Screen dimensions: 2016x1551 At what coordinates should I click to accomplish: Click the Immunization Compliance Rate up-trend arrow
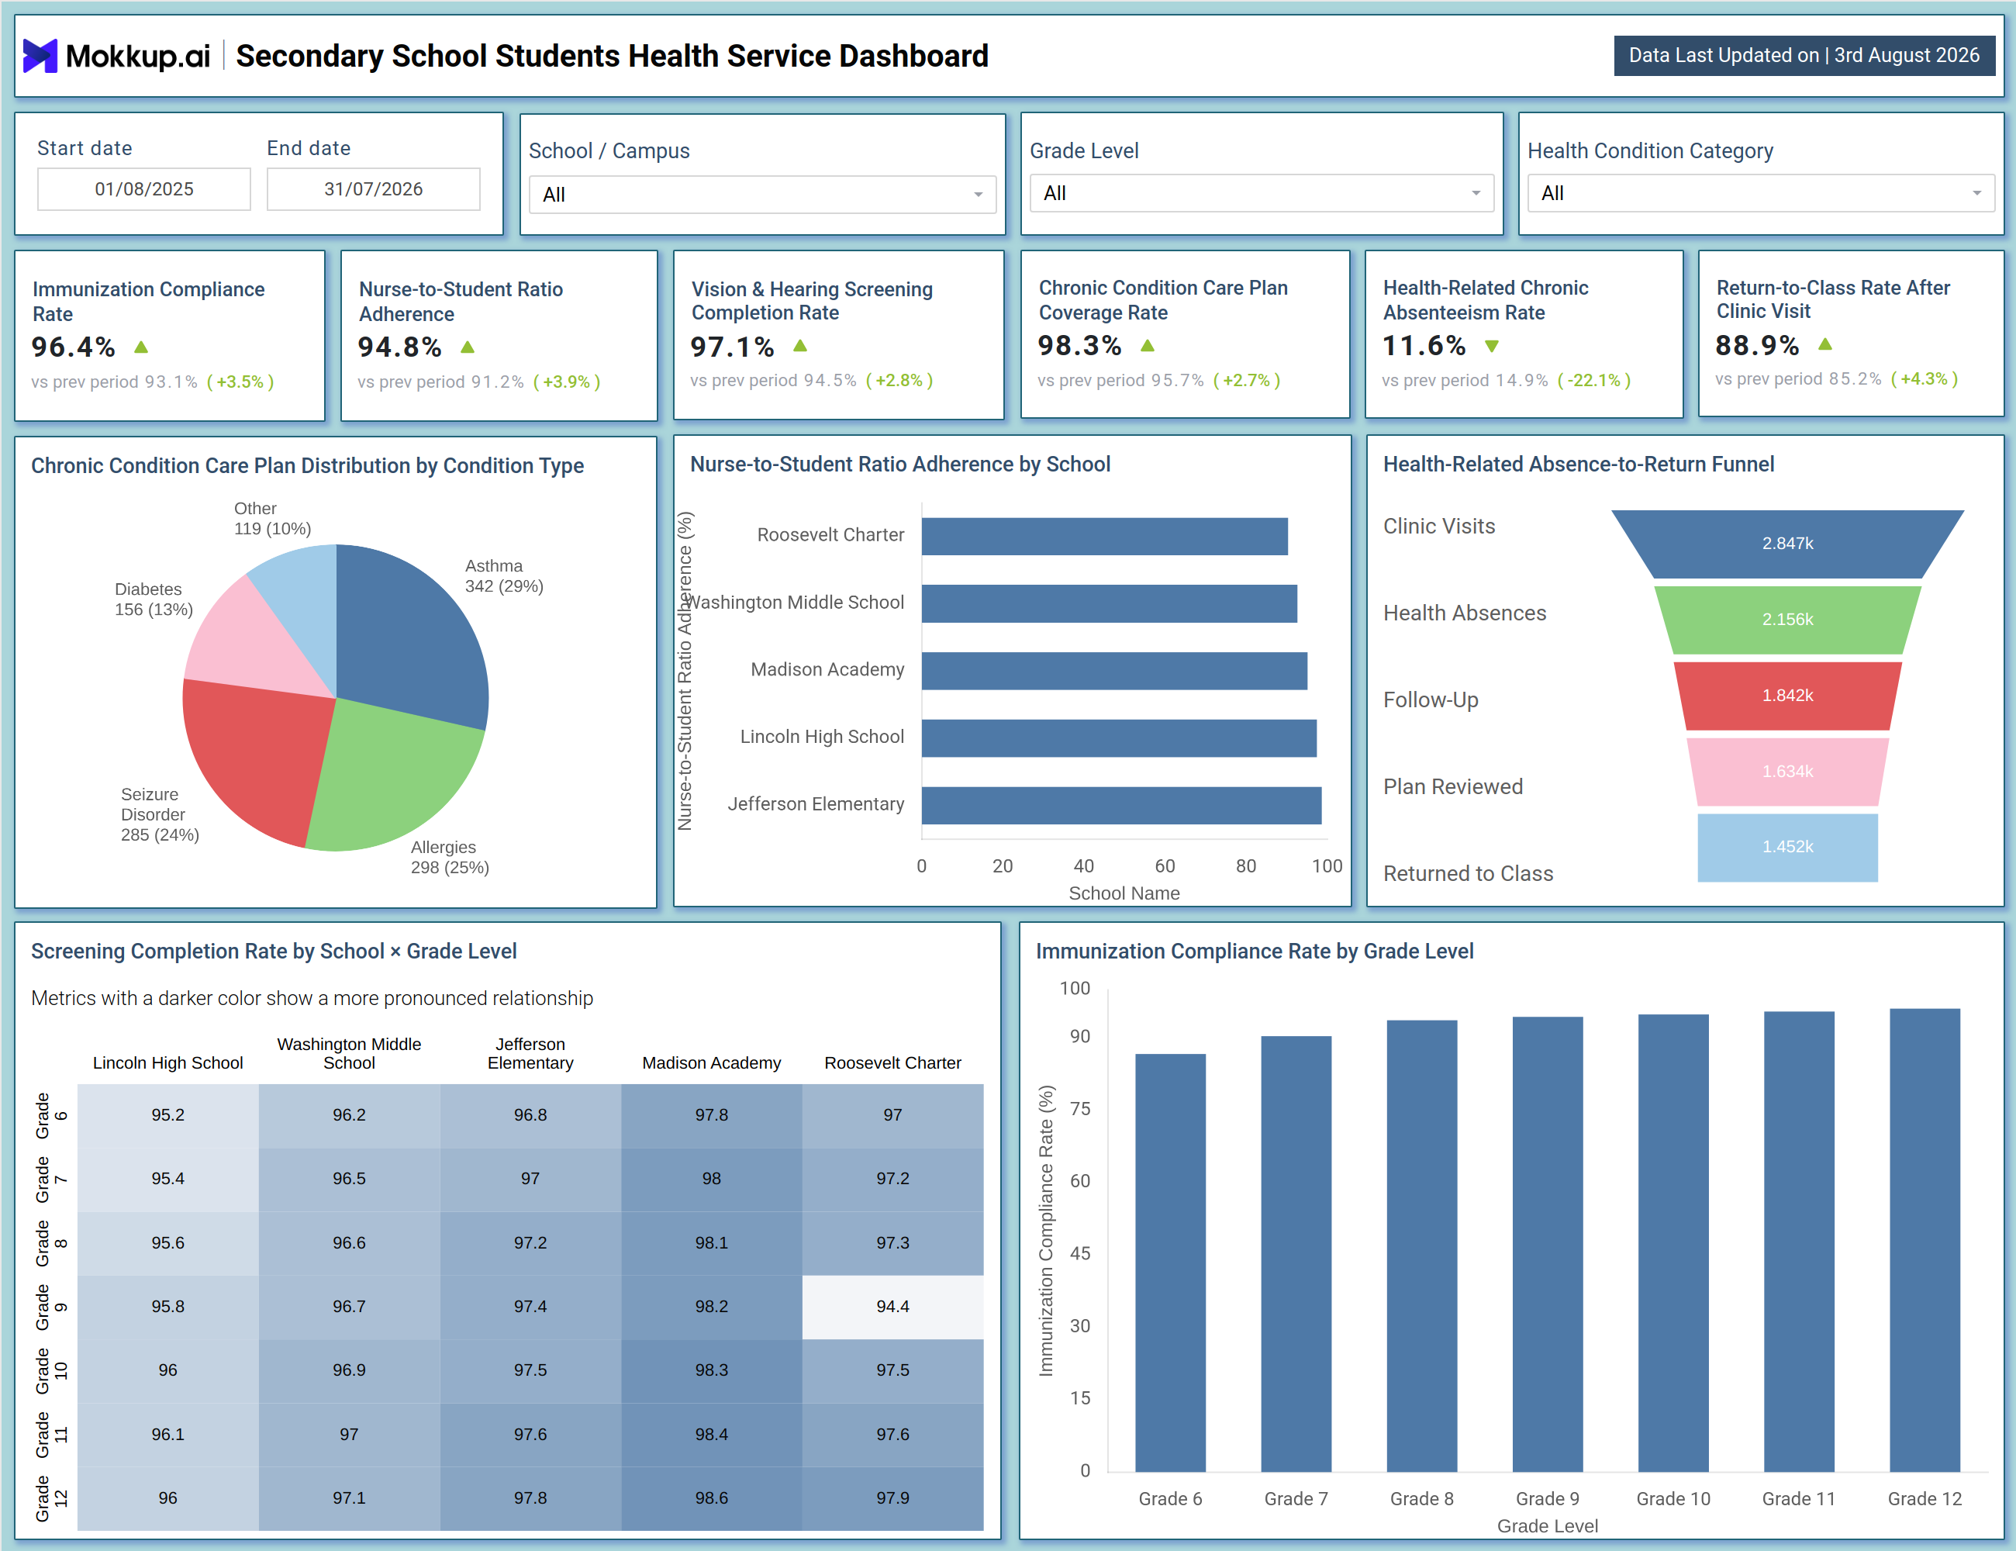tap(141, 347)
